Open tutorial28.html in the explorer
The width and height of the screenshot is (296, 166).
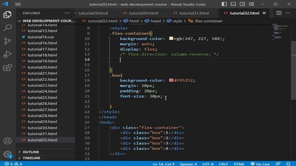(x=46, y=116)
